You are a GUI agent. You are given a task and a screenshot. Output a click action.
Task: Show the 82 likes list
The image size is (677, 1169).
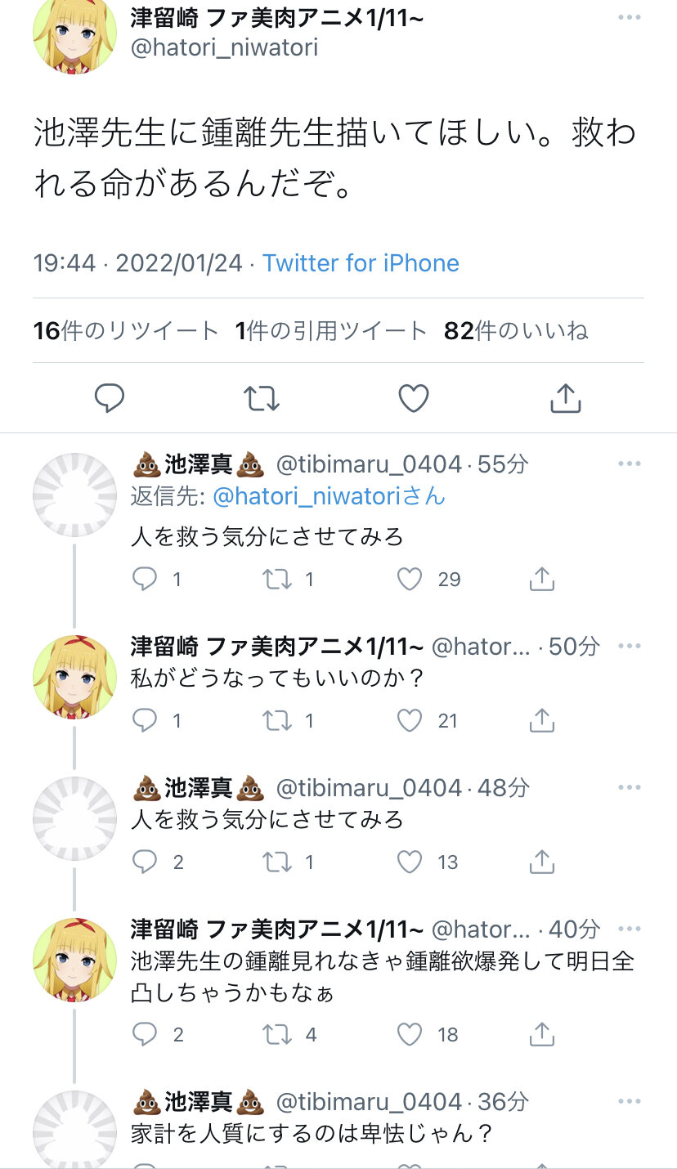(x=516, y=330)
